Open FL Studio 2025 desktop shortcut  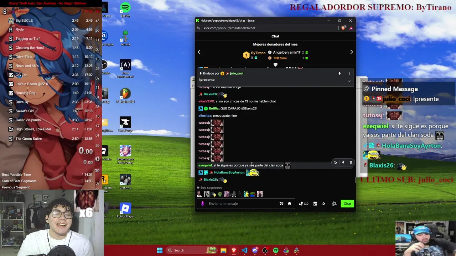tap(125, 96)
